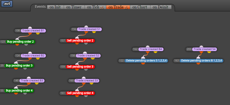230x105 pixels.
Task: Click the yellow output dot of Trade created B1
Action: (x=38, y=33)
